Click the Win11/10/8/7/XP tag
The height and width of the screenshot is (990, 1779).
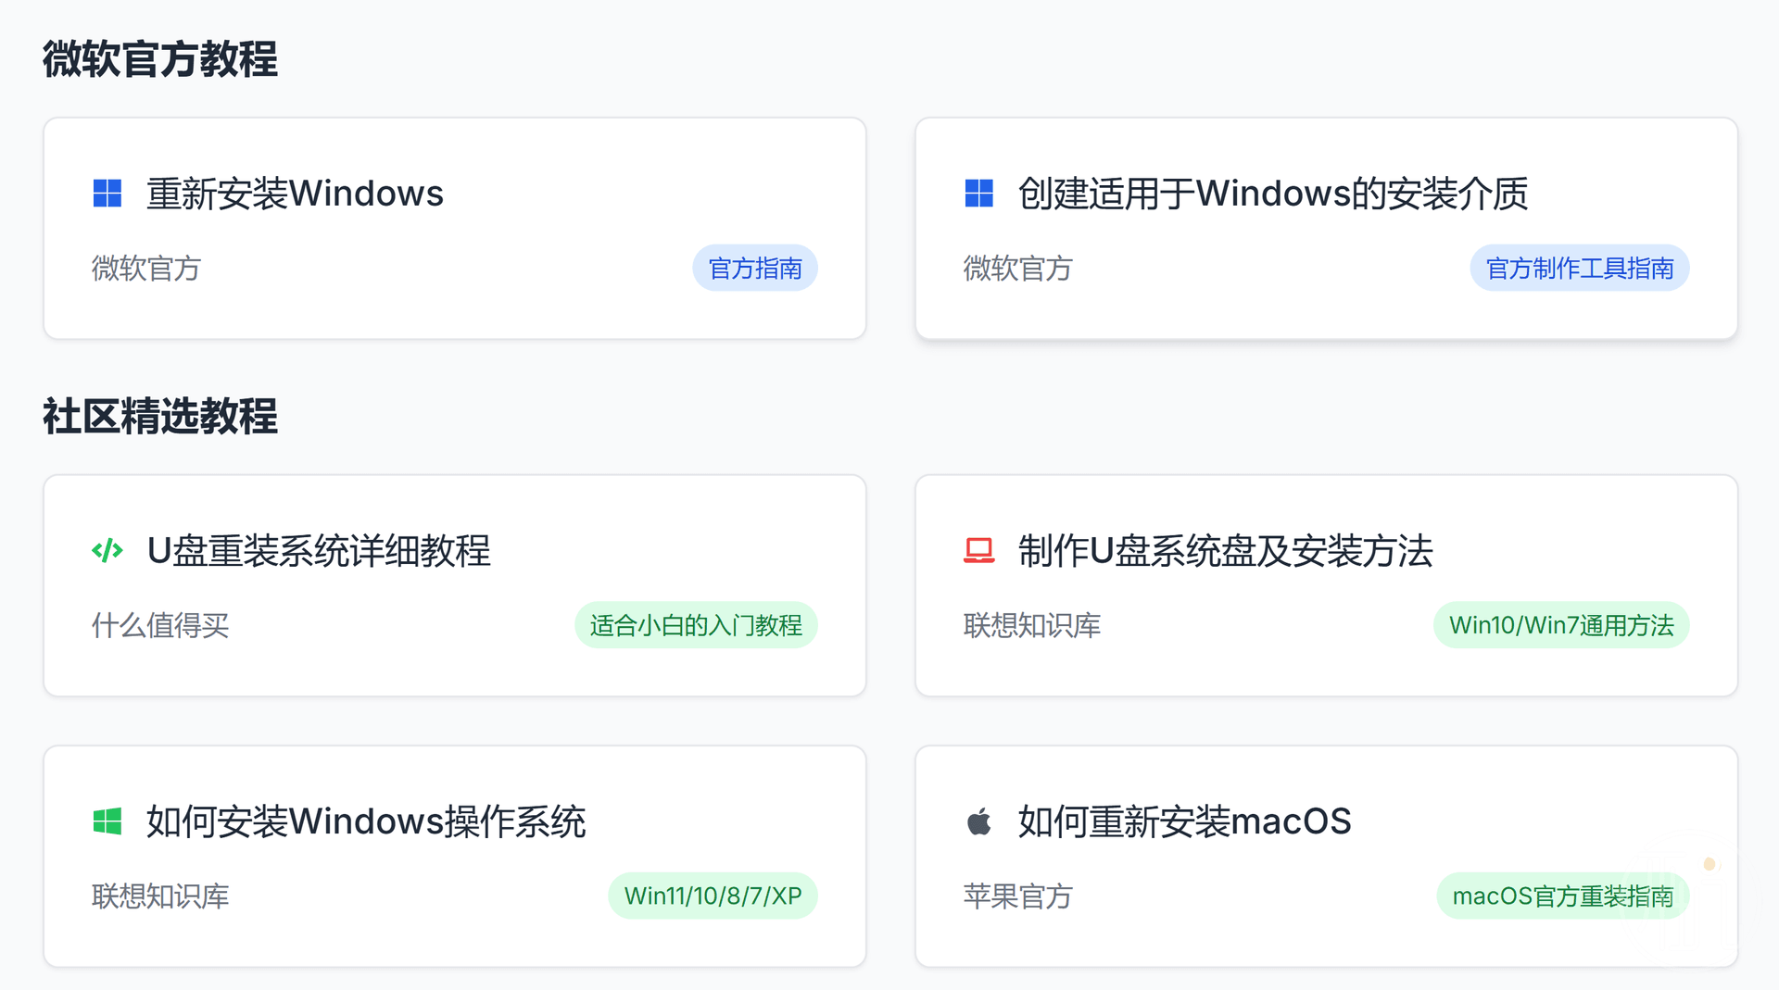[x=713, y=896]
